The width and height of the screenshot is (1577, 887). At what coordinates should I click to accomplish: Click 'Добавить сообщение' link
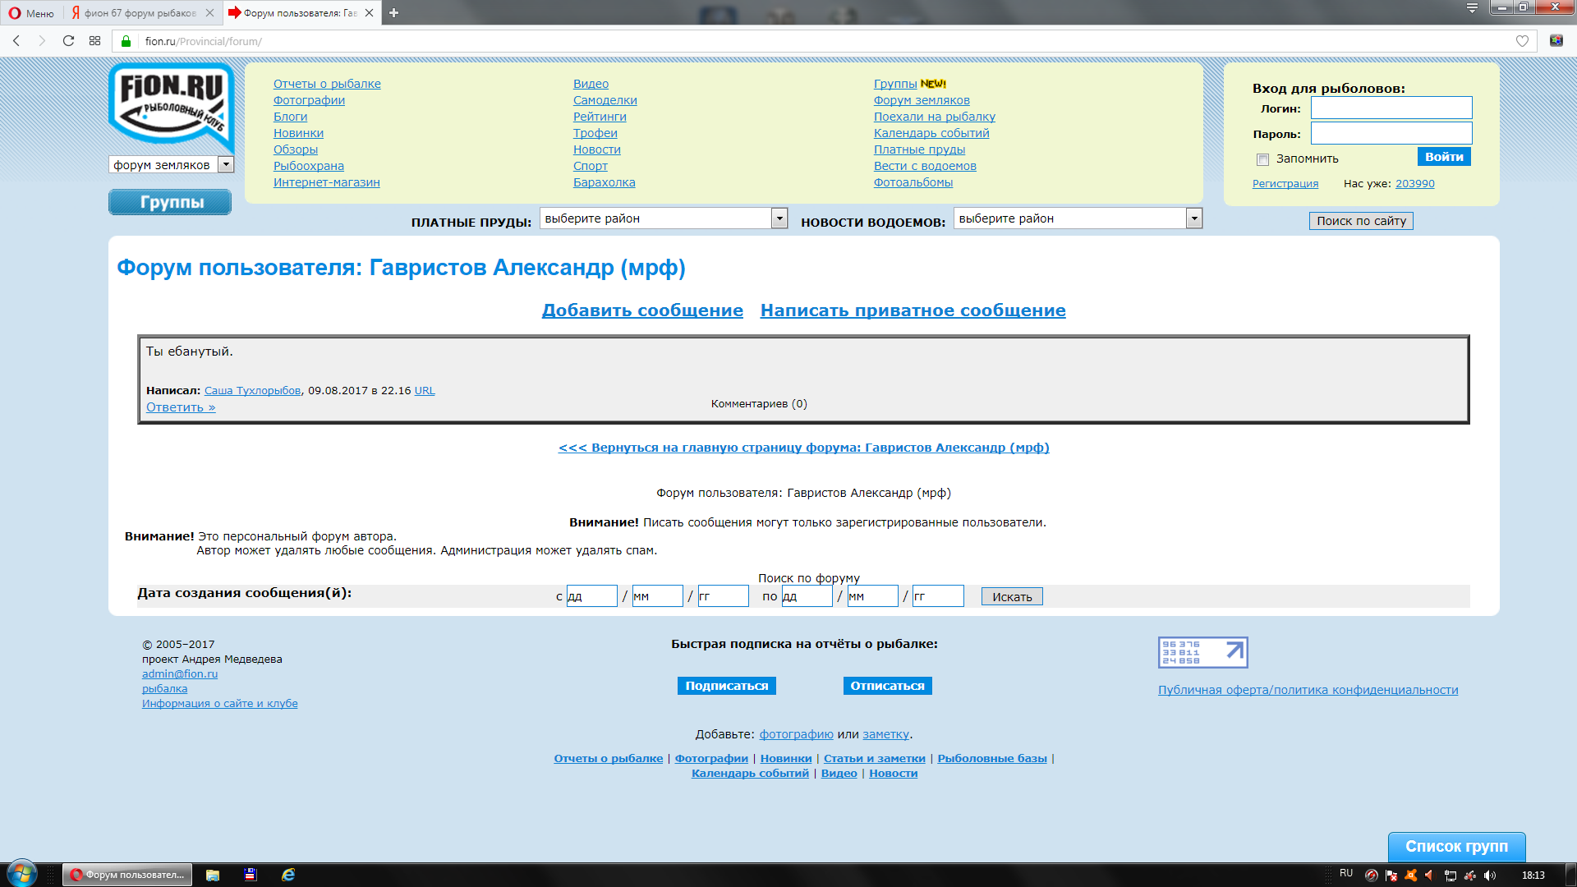click(x=642, y=310)
